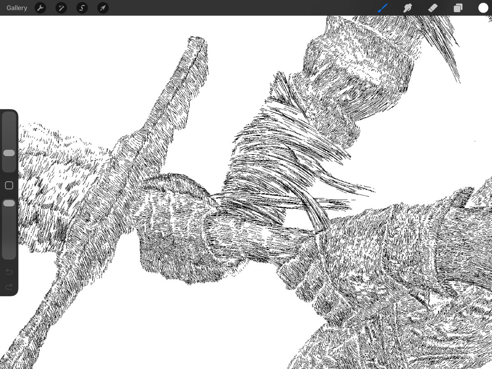The image size is (492, 369).
Task: Open the Actions wrench menu
Action: (40, 8)
